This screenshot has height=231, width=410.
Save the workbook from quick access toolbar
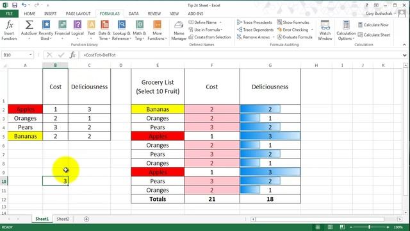[x=15, y=5]
